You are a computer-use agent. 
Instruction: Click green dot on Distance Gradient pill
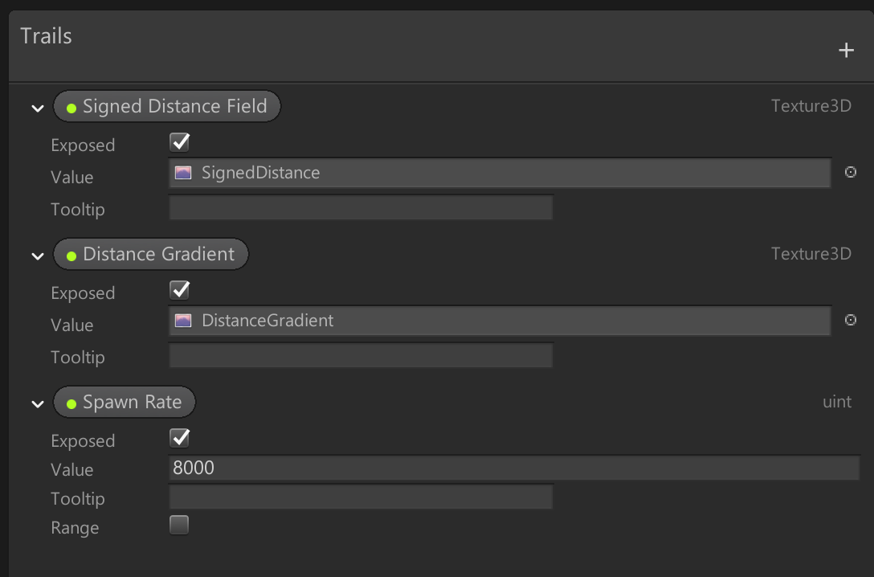(x=71, y=256)
